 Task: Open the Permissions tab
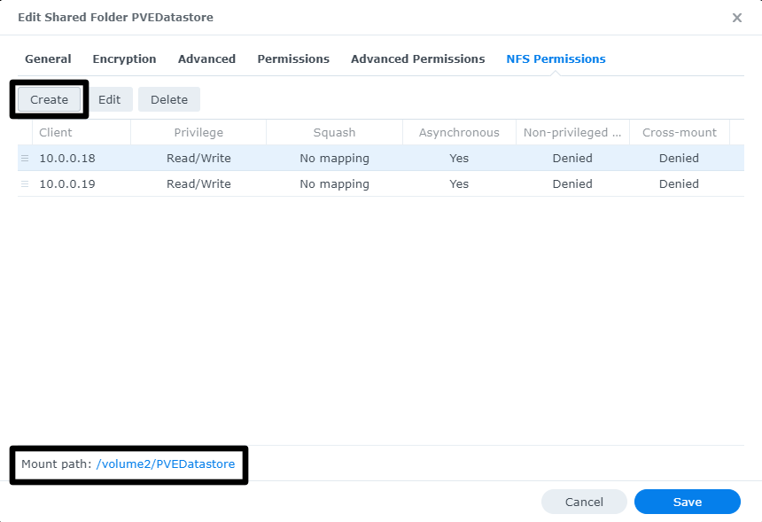pyautogui.click(x=293, y=59)
